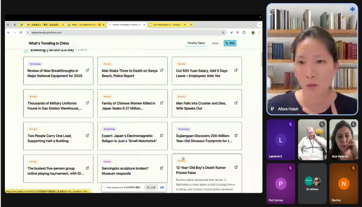This screenshot has width=362, height=207.
Task: Switch language with the 中文 button
Action: [230, 43]
